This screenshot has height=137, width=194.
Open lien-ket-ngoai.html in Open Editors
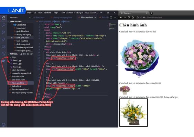point(24,47)
